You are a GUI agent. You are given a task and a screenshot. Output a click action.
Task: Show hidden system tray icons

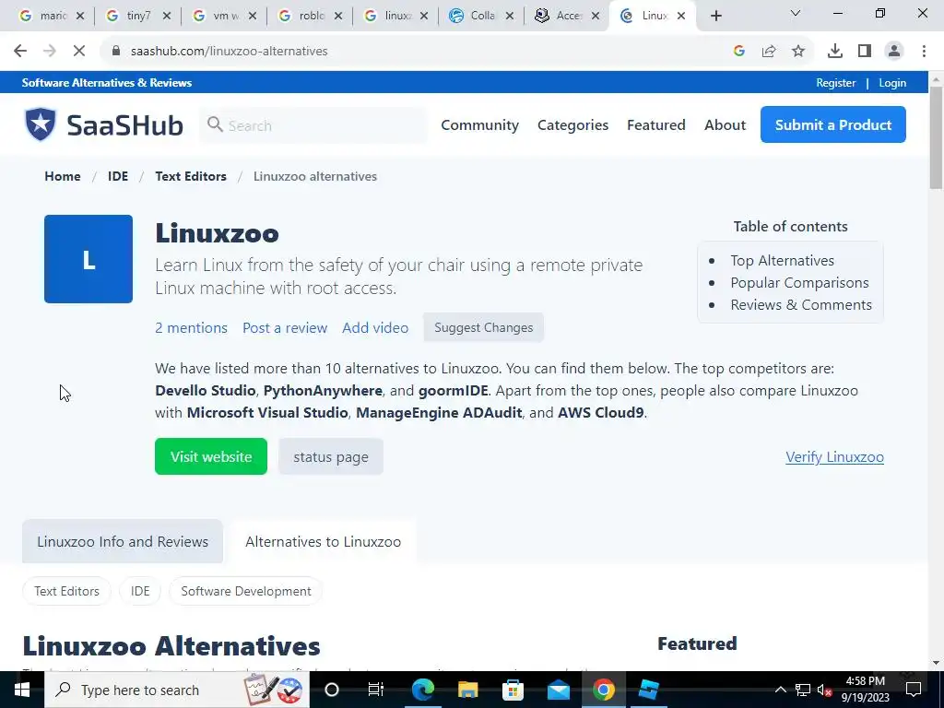click(x=780, y=690)
